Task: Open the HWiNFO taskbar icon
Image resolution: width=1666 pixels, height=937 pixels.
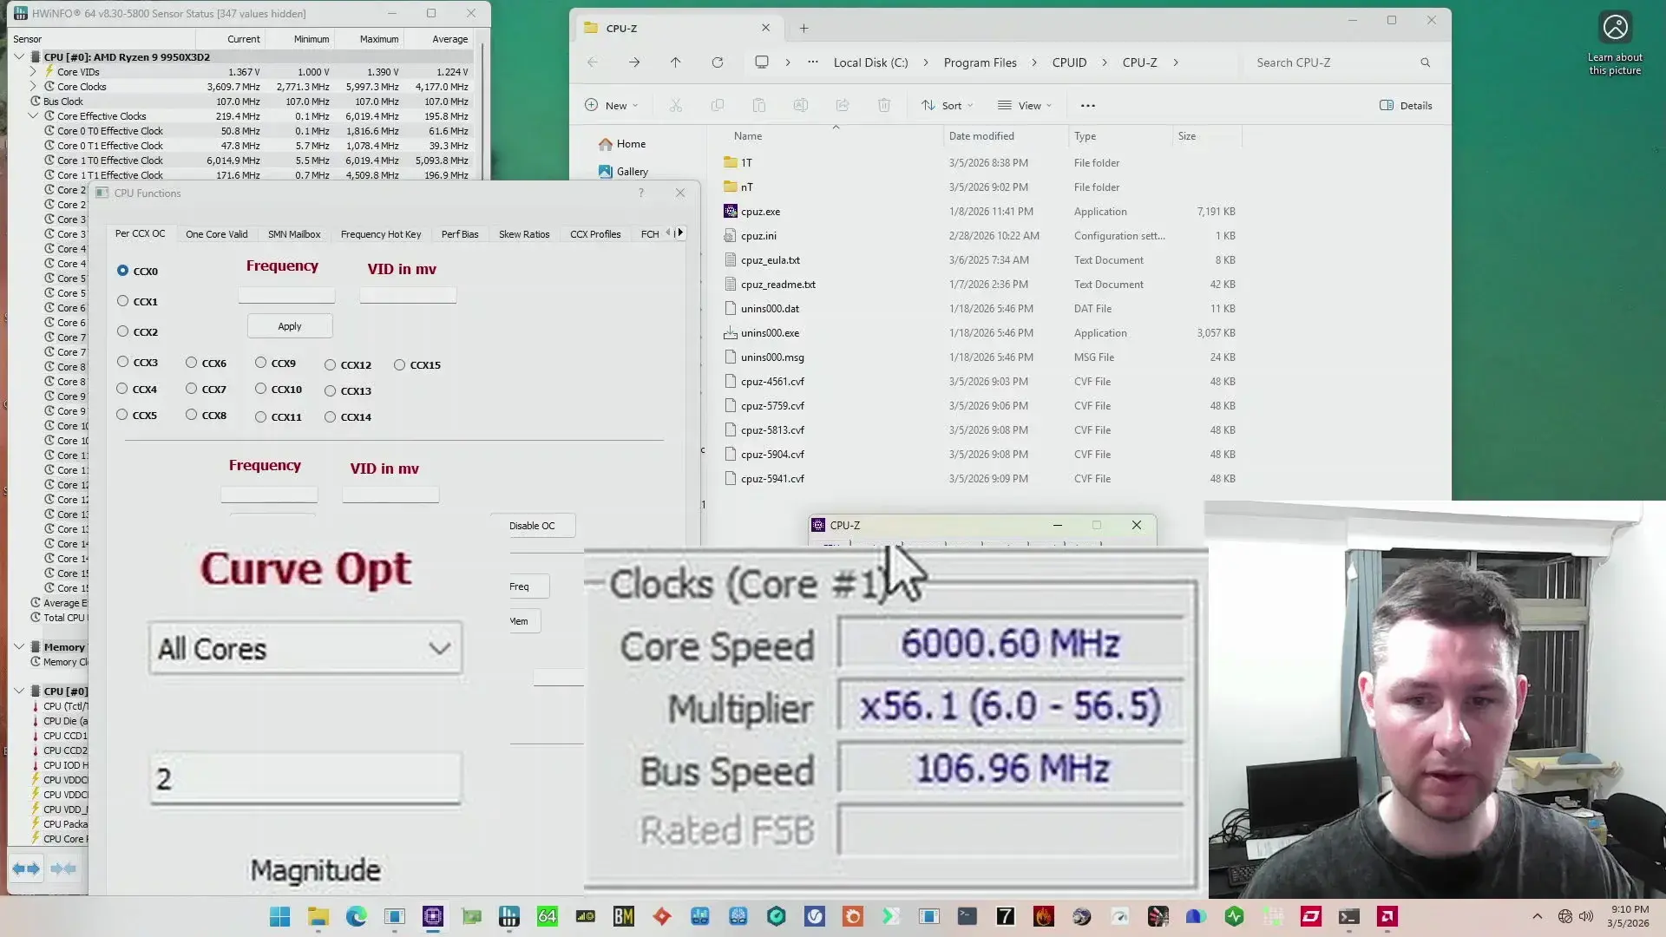Action: 509,916
